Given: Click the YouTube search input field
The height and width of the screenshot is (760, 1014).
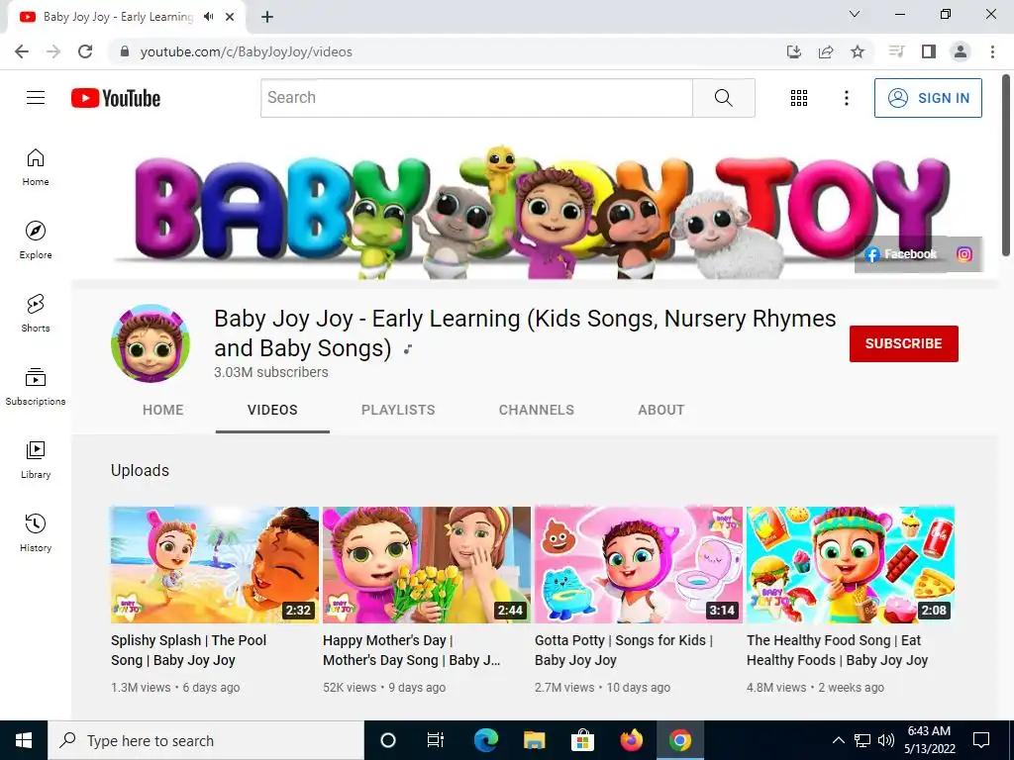Looking at the screenshot, I should (476, 98).
